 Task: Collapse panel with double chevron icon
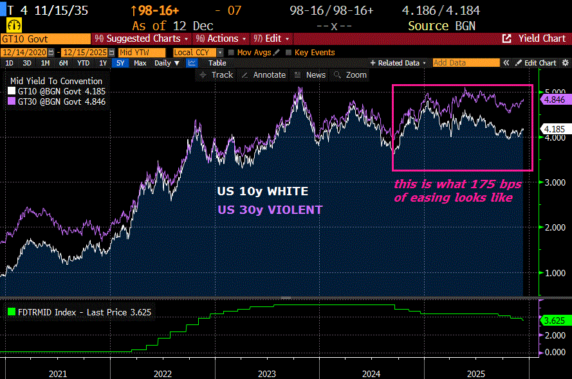click(506, 63)
